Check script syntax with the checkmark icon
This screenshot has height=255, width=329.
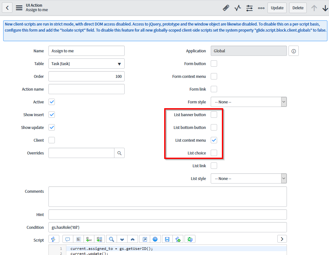click(178, 239)
